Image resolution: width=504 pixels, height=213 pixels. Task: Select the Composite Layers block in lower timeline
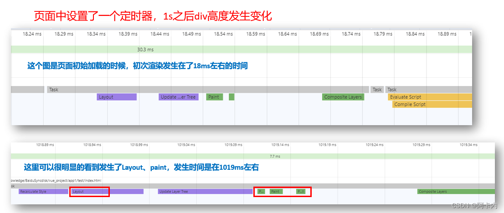pos(456,192)
